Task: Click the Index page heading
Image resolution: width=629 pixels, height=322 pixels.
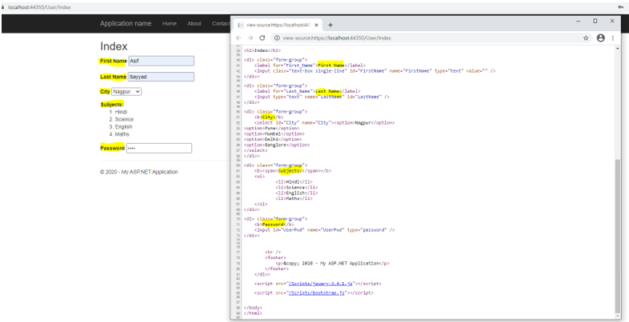Action: 114,46
